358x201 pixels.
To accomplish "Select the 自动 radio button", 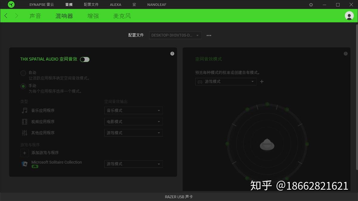I will pyautogui.click(x=23, y=73).
